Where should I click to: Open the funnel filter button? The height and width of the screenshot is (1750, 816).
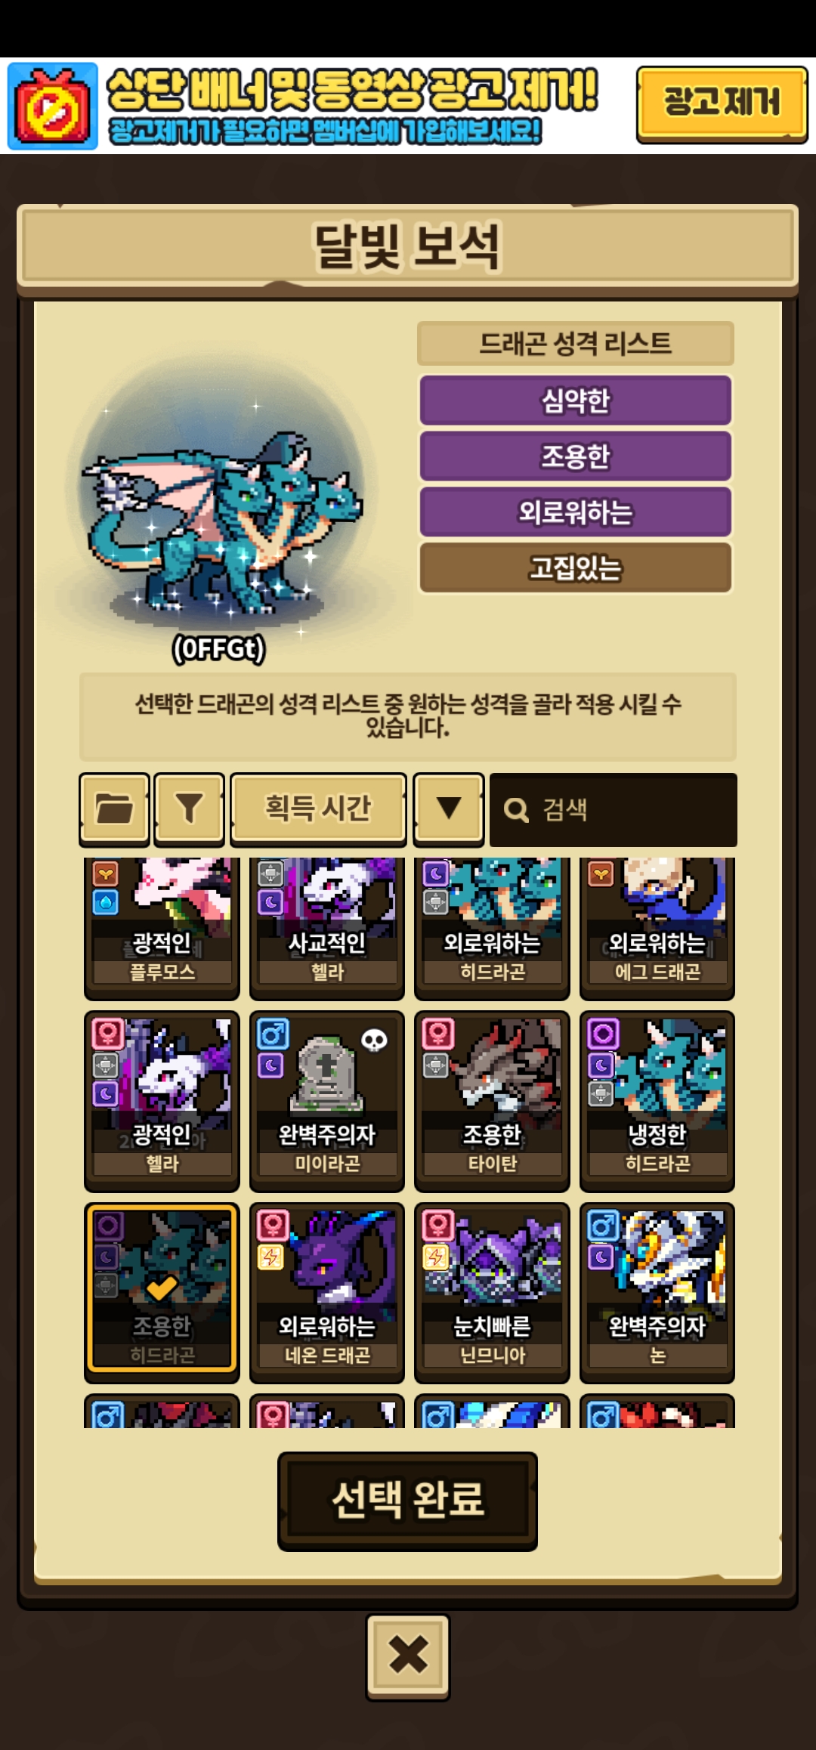click(189, 809)
